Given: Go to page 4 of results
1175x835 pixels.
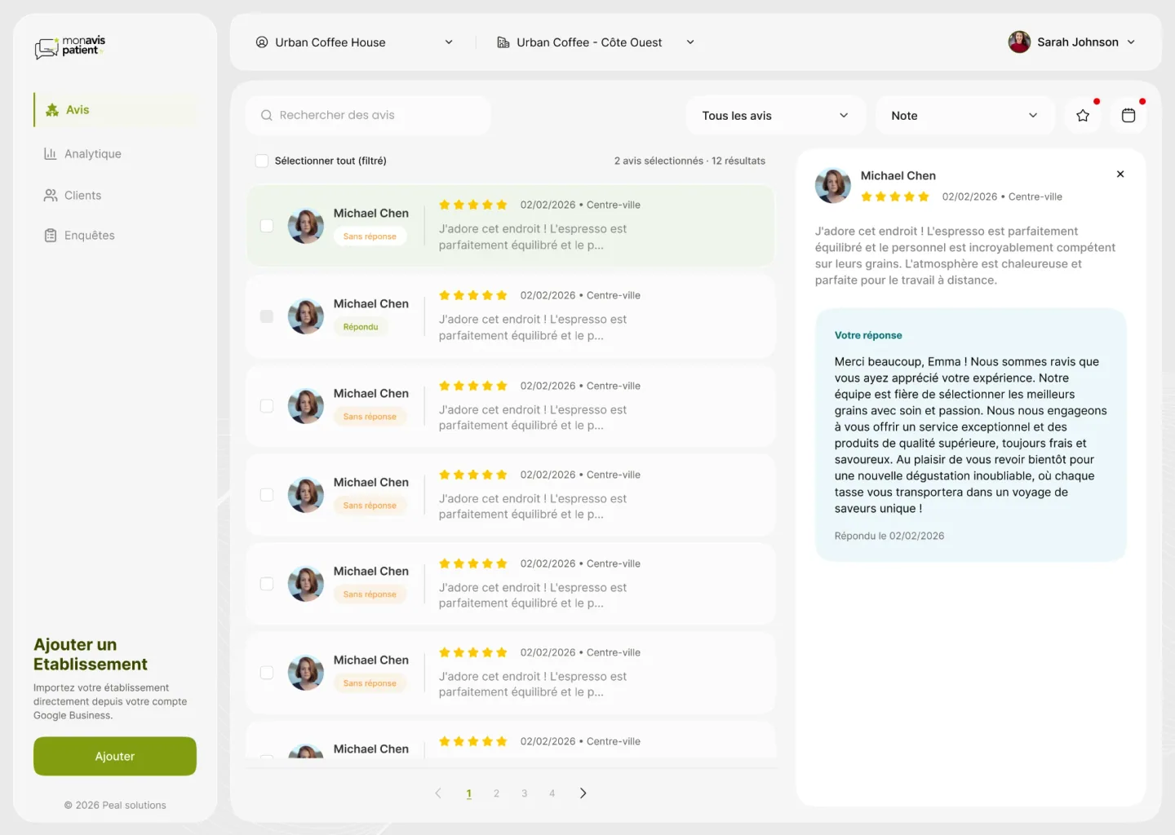Looking at the screenshot, I should [552, 793].
